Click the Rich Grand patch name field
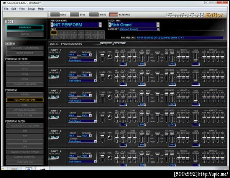 click(133, 25)
